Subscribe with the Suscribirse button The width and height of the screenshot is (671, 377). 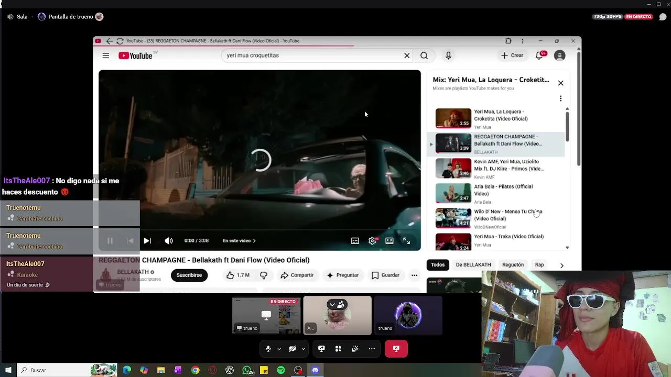(189, 275)
